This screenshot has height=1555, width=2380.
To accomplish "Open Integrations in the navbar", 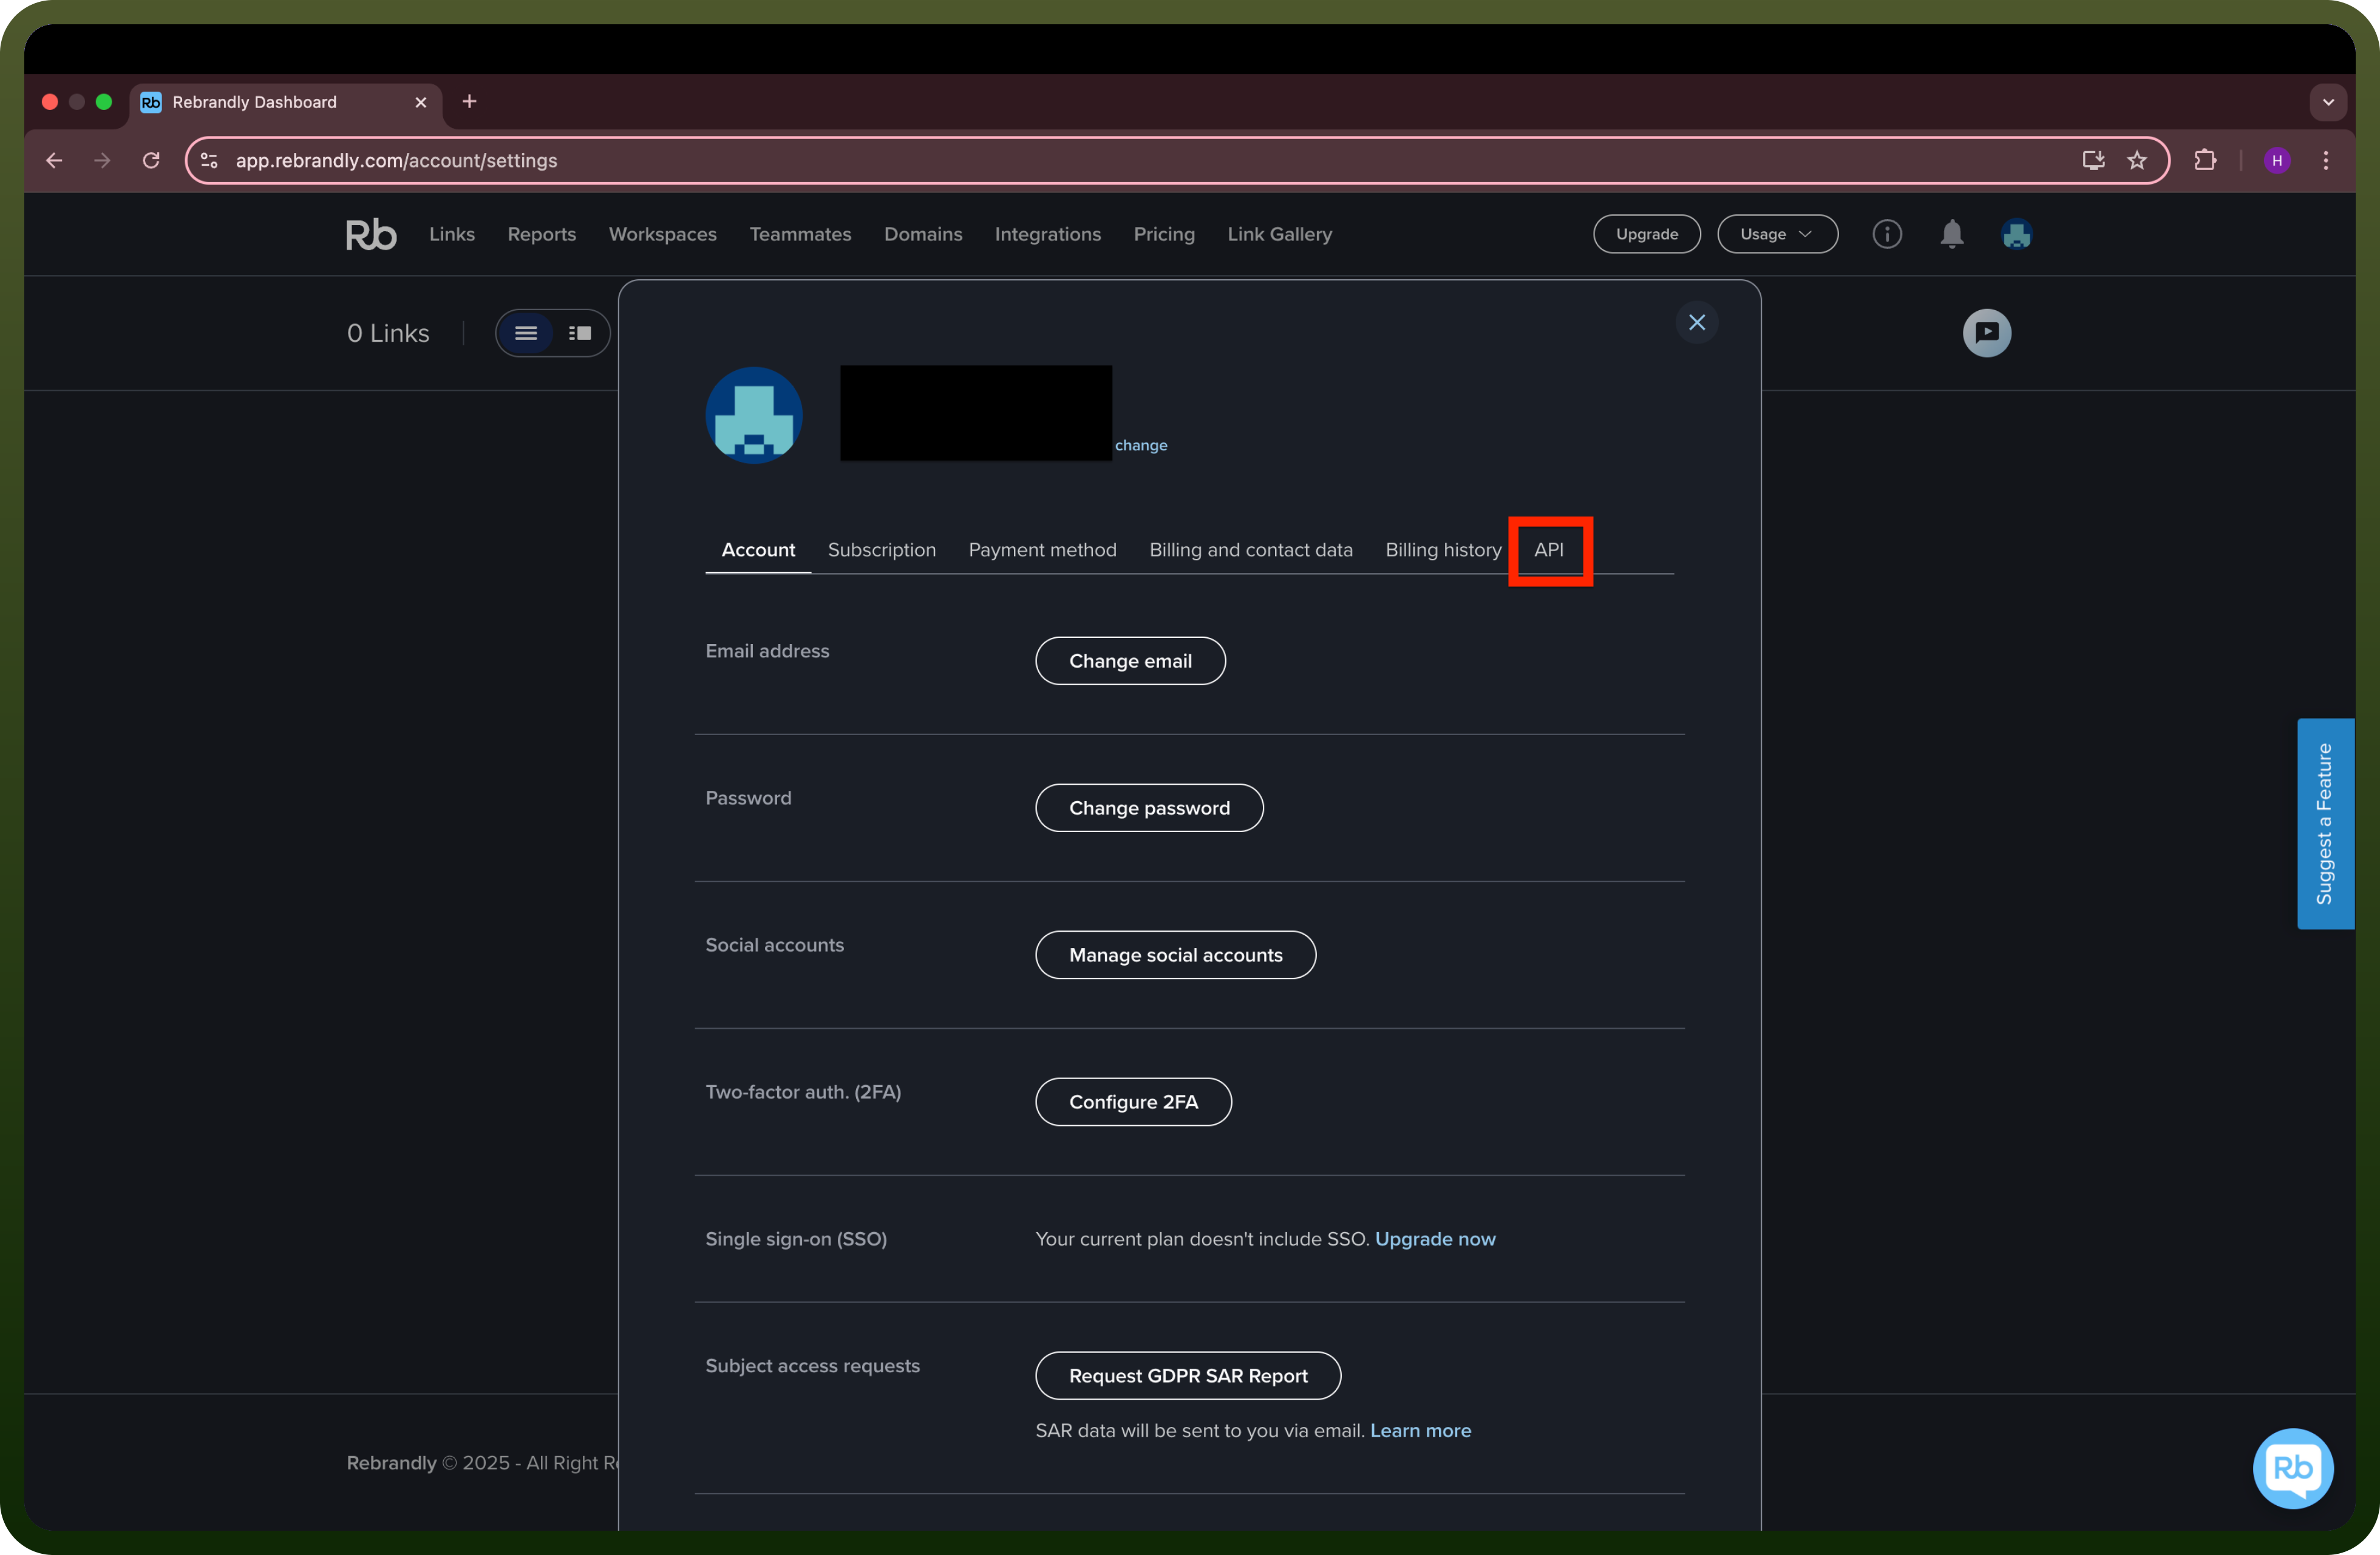I will point(1048,234).
